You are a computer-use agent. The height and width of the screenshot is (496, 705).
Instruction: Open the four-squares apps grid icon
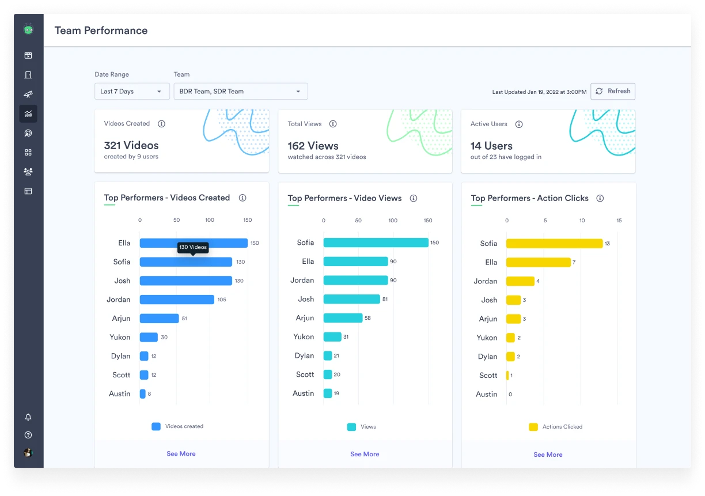coord(28,152)
